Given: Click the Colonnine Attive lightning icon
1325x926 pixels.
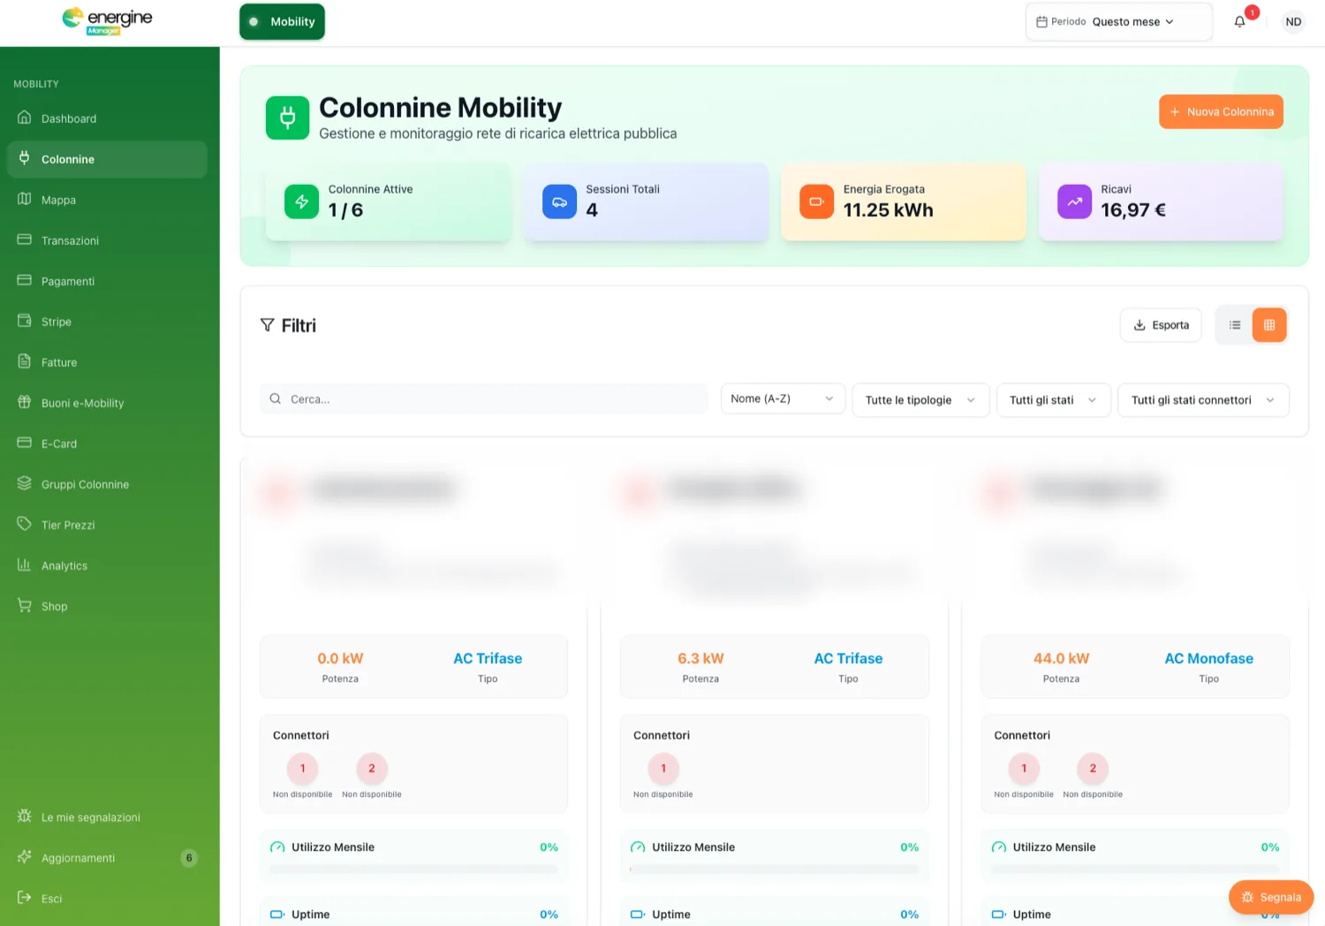Looking at the screenshot, I should click(301, 201).
